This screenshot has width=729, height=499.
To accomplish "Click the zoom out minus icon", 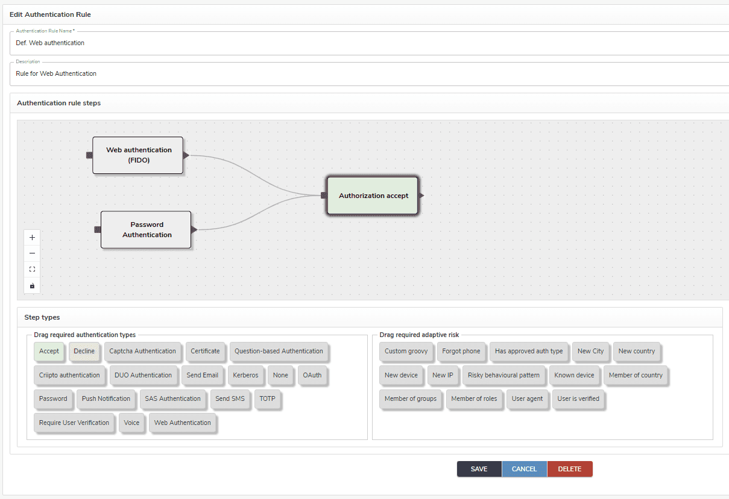I will [x=33, y=253].
